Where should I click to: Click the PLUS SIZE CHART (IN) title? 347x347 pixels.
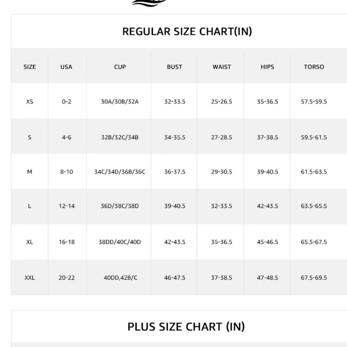tap(186, 327)
